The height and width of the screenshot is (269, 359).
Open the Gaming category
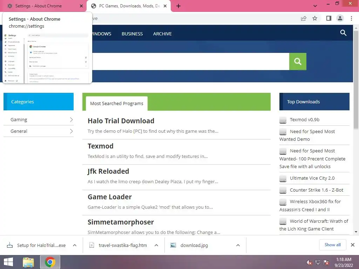tap(19, 120)
